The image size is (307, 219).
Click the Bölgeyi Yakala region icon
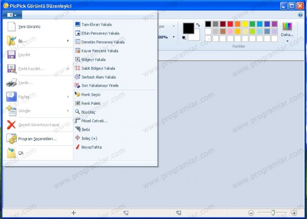(78, 59)
